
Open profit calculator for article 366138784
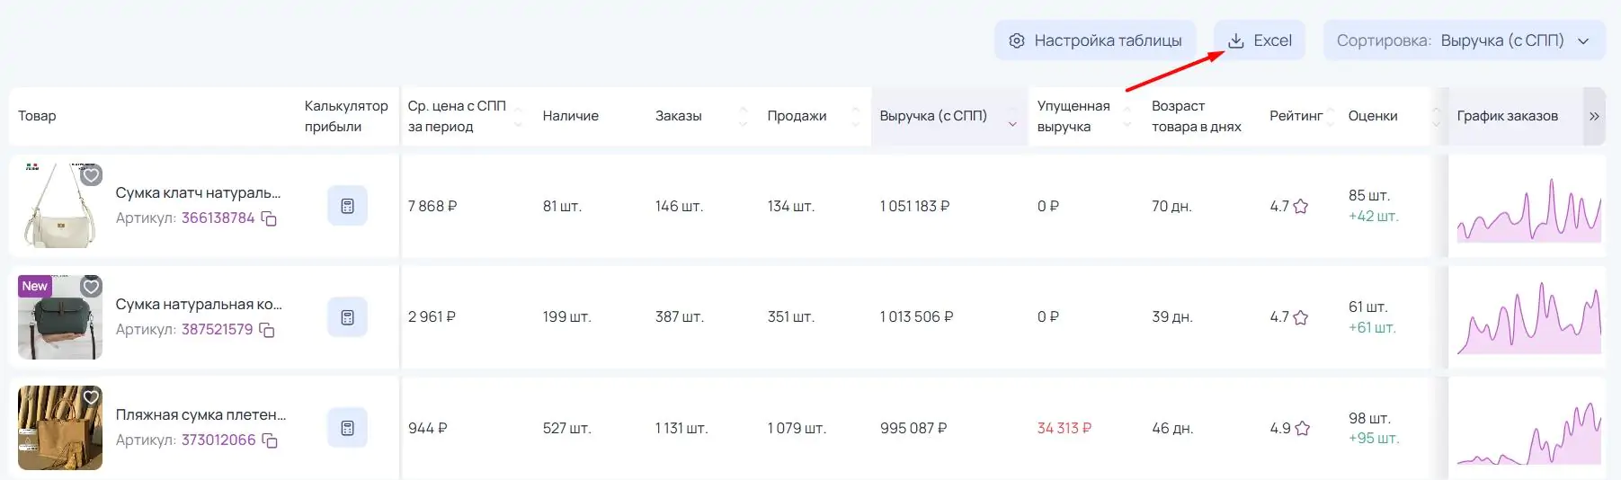347,206
